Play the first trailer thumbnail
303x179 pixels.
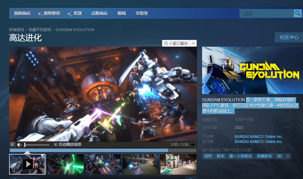tap(27, 164)
